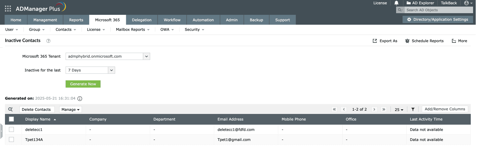Expand the Security submenu

[x=194, y=30]
